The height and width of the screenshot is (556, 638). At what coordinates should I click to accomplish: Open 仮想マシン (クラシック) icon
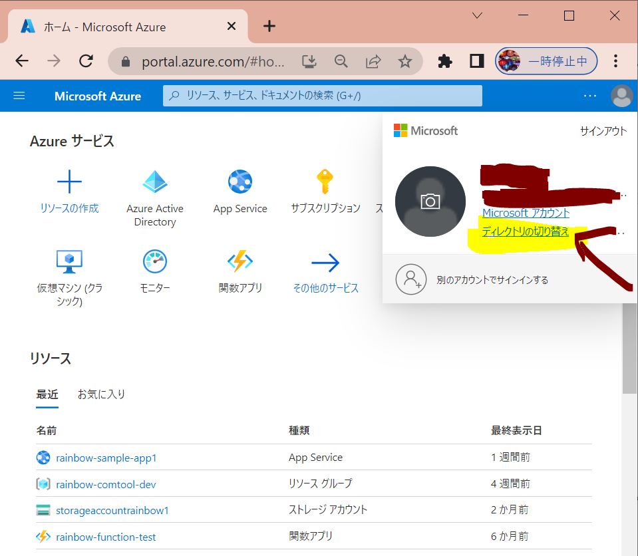[69, 262]
